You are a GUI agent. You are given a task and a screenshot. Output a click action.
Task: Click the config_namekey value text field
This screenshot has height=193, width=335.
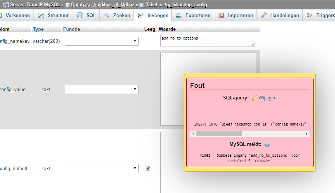click(x=208, y=40)
